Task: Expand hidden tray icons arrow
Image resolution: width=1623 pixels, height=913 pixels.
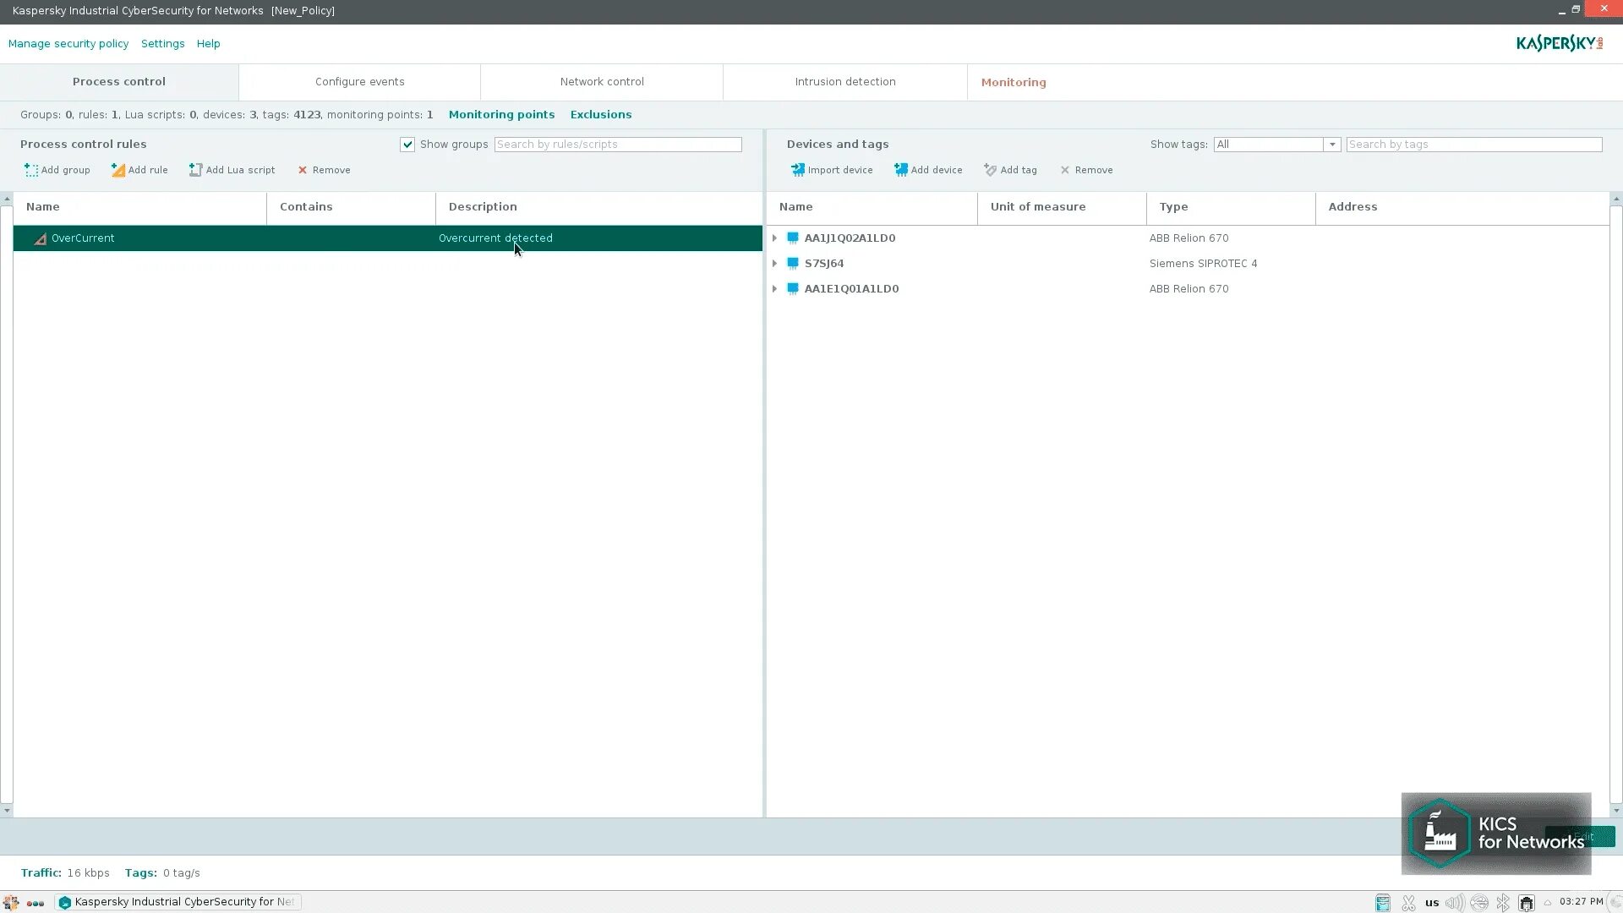Action: (x=1548, y=903)
